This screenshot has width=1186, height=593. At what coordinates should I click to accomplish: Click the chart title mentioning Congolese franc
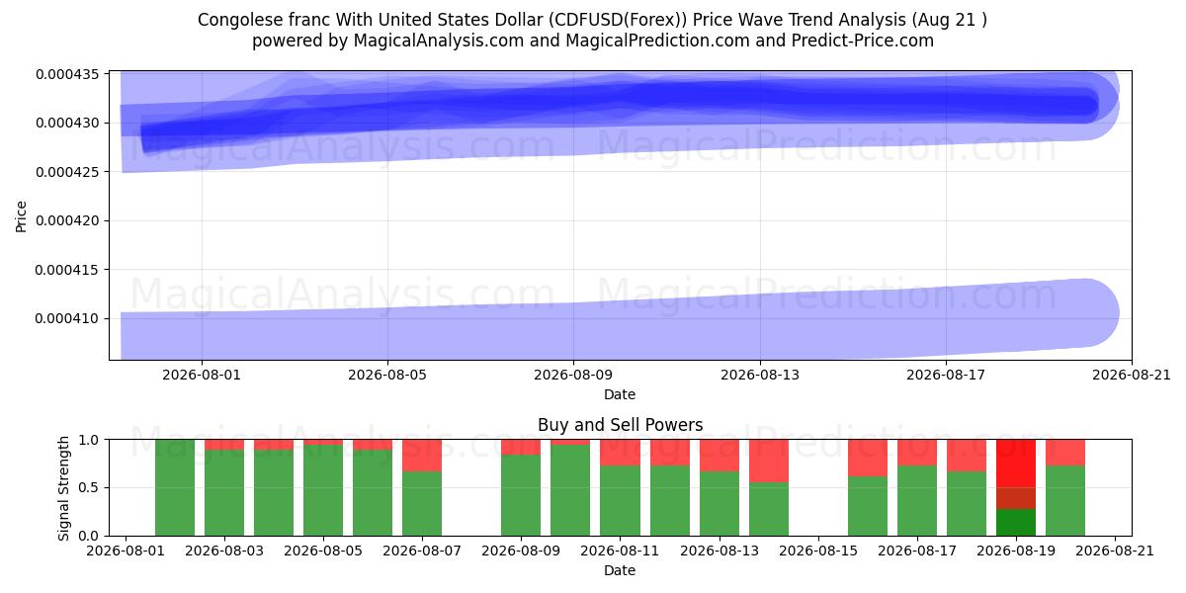(x=592, y=20)
